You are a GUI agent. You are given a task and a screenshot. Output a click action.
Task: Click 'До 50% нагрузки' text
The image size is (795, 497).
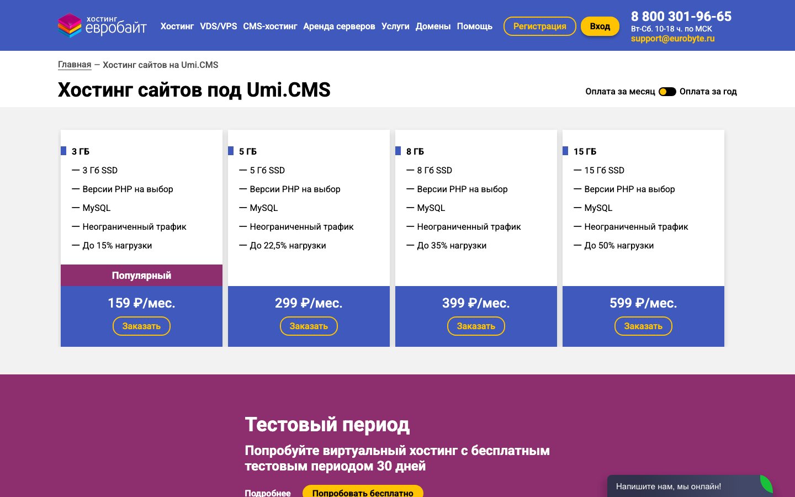(619, 246)
